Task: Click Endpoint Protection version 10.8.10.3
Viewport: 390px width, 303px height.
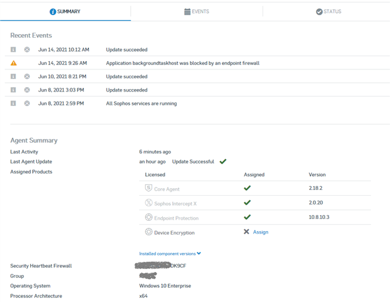Action: click(x=319, y=217)
